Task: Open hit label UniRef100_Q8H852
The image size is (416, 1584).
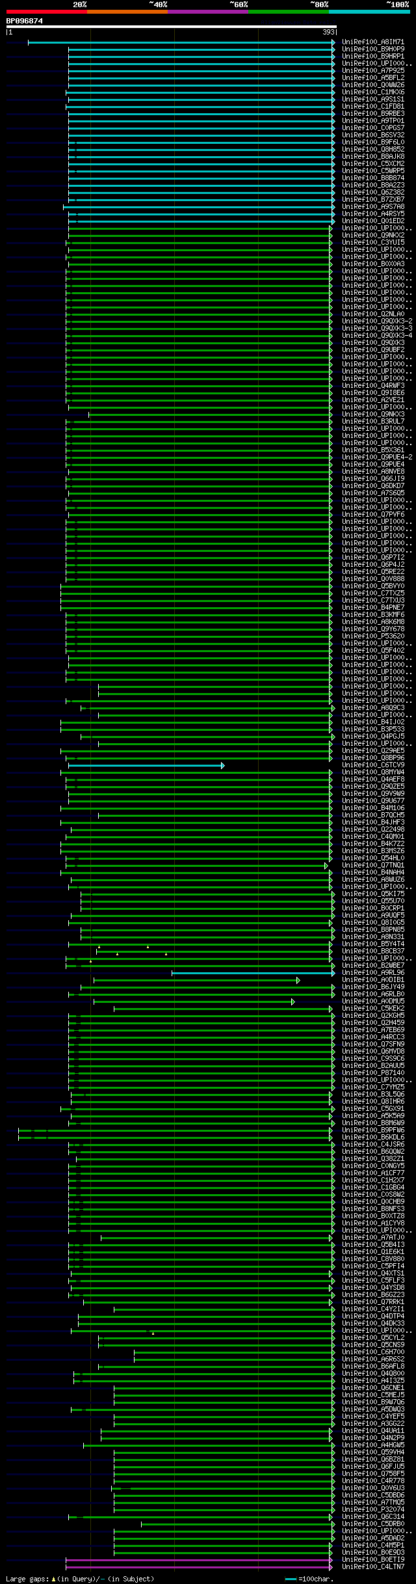Action: [x=373, y=150]
